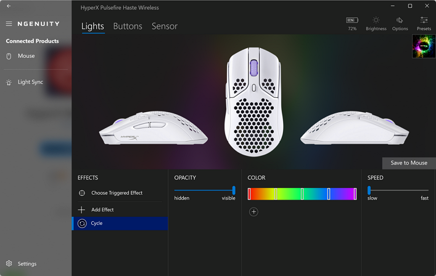Viewport: 436px width, 276px height.
Task: Toggle the hamburger navigation menu
Action: (9, 24)
